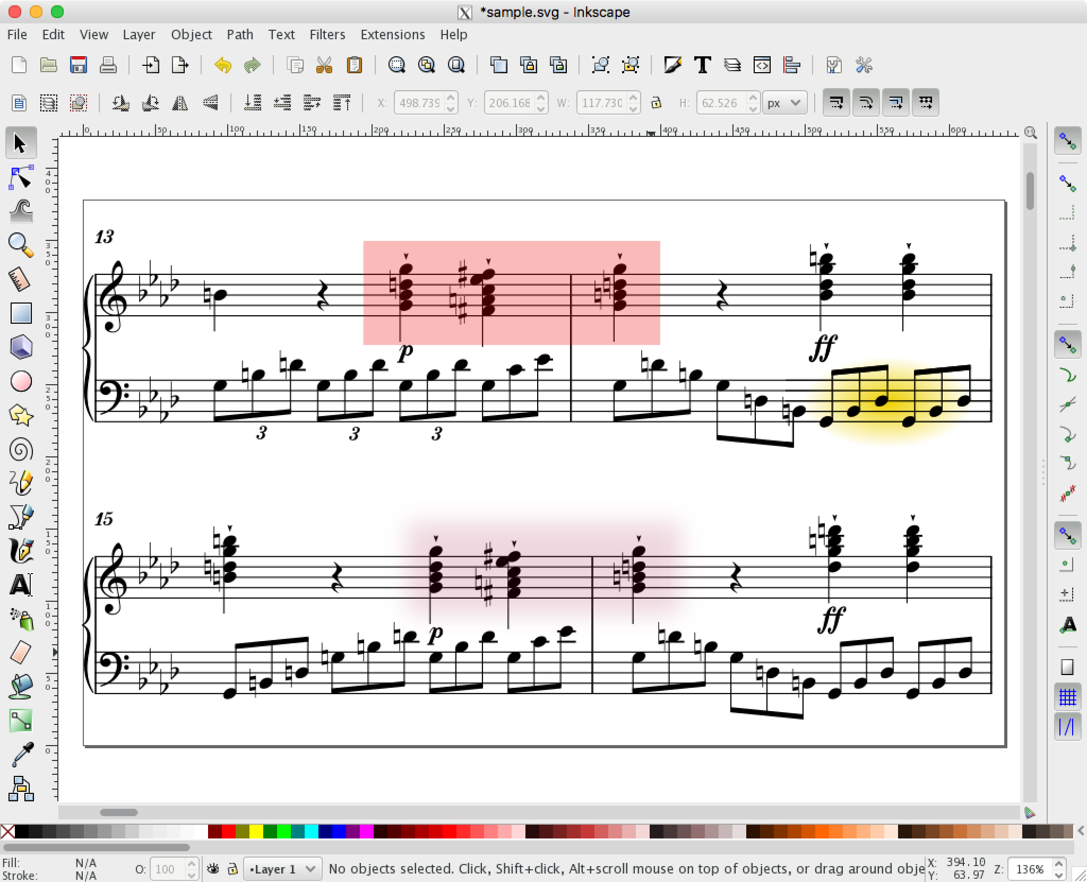Open the Path menu
This screenshot has width=1087, height=882.
pyautogui.click(x=240, y=34)
